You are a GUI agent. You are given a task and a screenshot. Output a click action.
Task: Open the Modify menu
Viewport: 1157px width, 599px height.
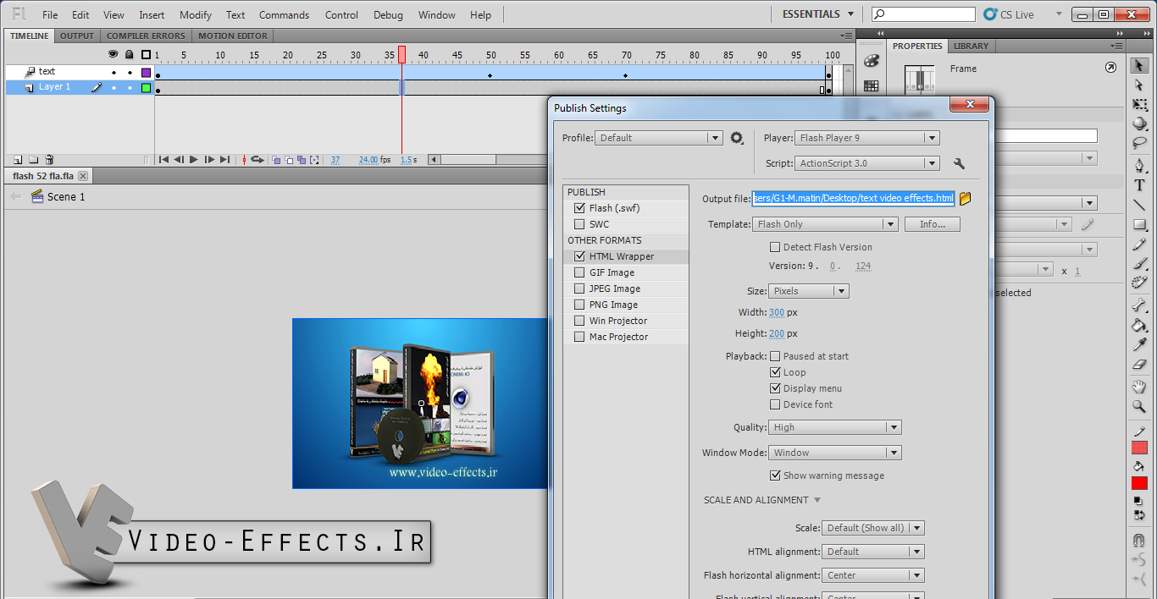click(x=196, y=15)
